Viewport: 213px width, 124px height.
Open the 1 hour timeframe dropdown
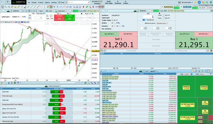click(41, 11)
